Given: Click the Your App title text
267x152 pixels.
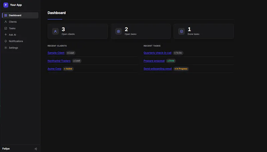Looking at the screenshot, I should pyautogui.click(x=16, y=5).
